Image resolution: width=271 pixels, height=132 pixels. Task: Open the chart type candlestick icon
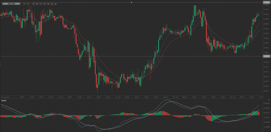[x=37, y=4]
